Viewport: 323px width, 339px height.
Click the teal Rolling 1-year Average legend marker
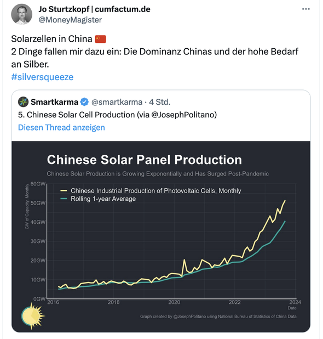[64, 199]
